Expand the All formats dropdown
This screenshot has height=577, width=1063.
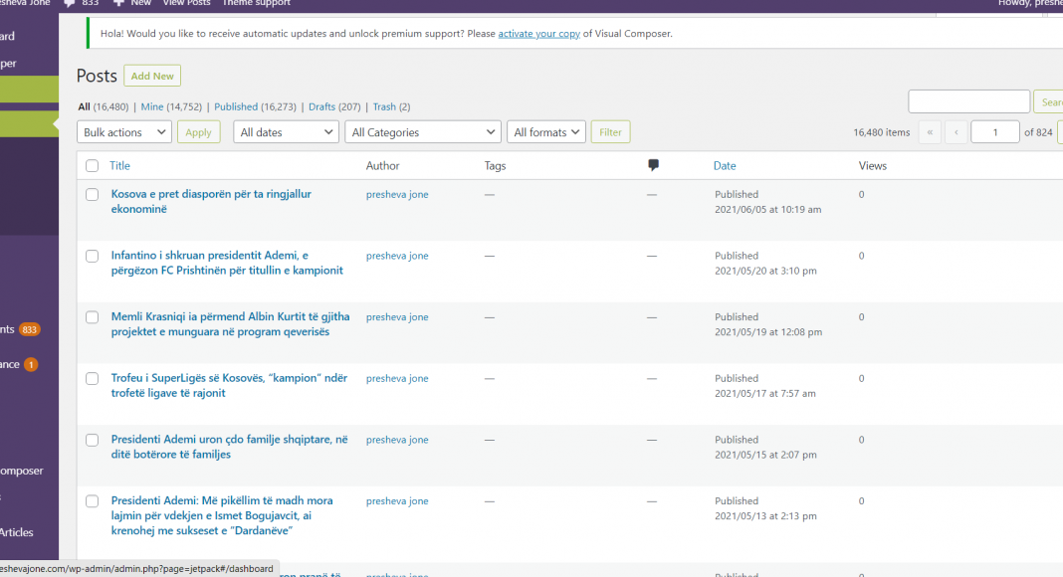546,132
